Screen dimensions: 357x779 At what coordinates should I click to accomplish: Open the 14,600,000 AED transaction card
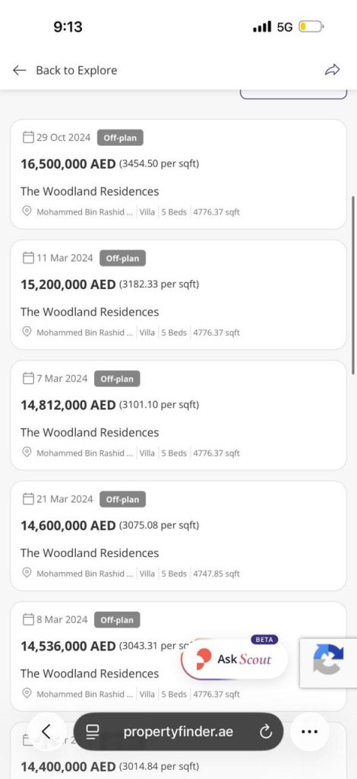[x=178, y=536]
